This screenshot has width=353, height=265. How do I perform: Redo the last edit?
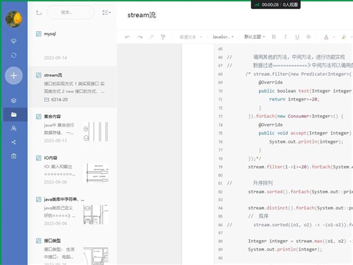(x=140, y=37)
